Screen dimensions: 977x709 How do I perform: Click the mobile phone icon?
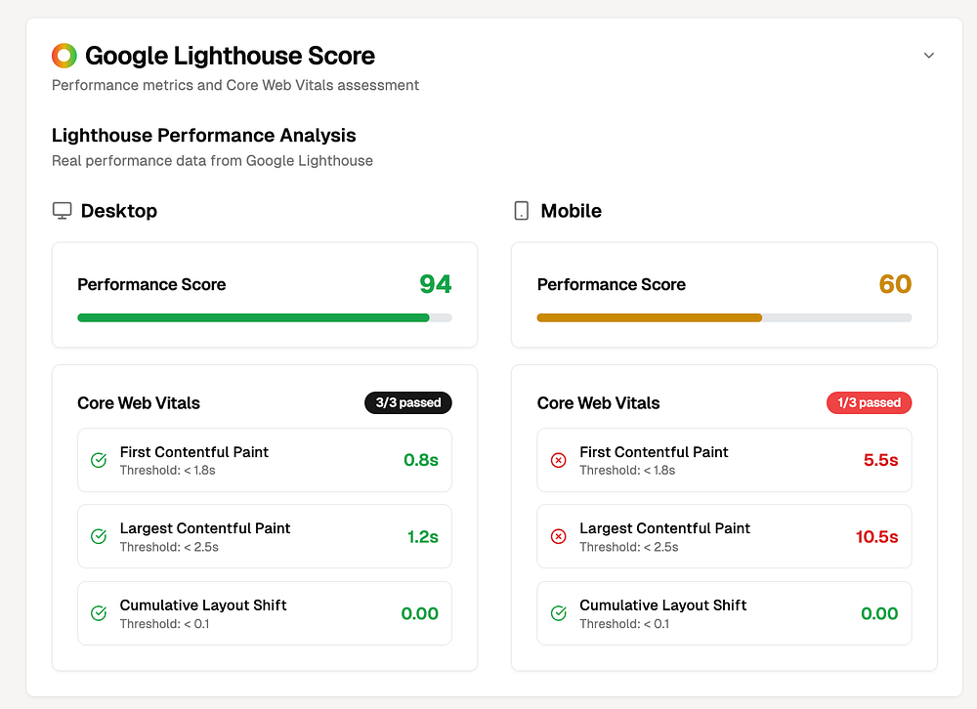tap(522, 211)
